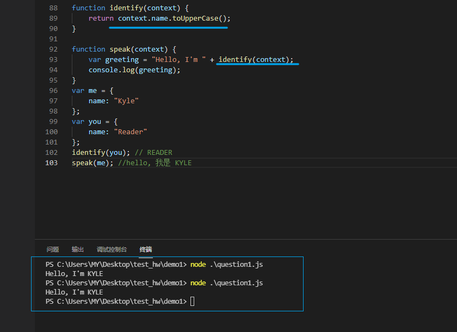Image resolution: width=457 pixels, height=332 pixels.
Task: Click line number 88 in gutter
Action: (53, 8)
